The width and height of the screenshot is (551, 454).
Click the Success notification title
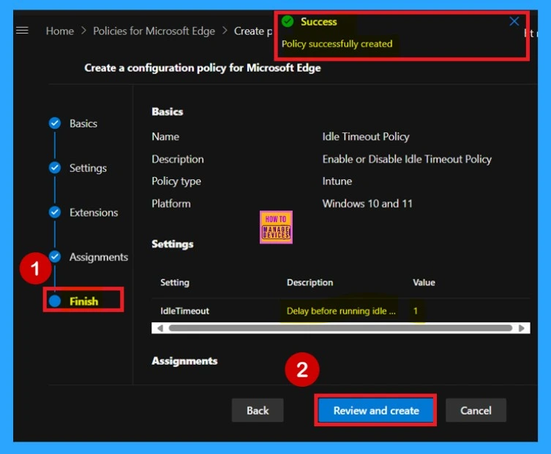point(319,22)
